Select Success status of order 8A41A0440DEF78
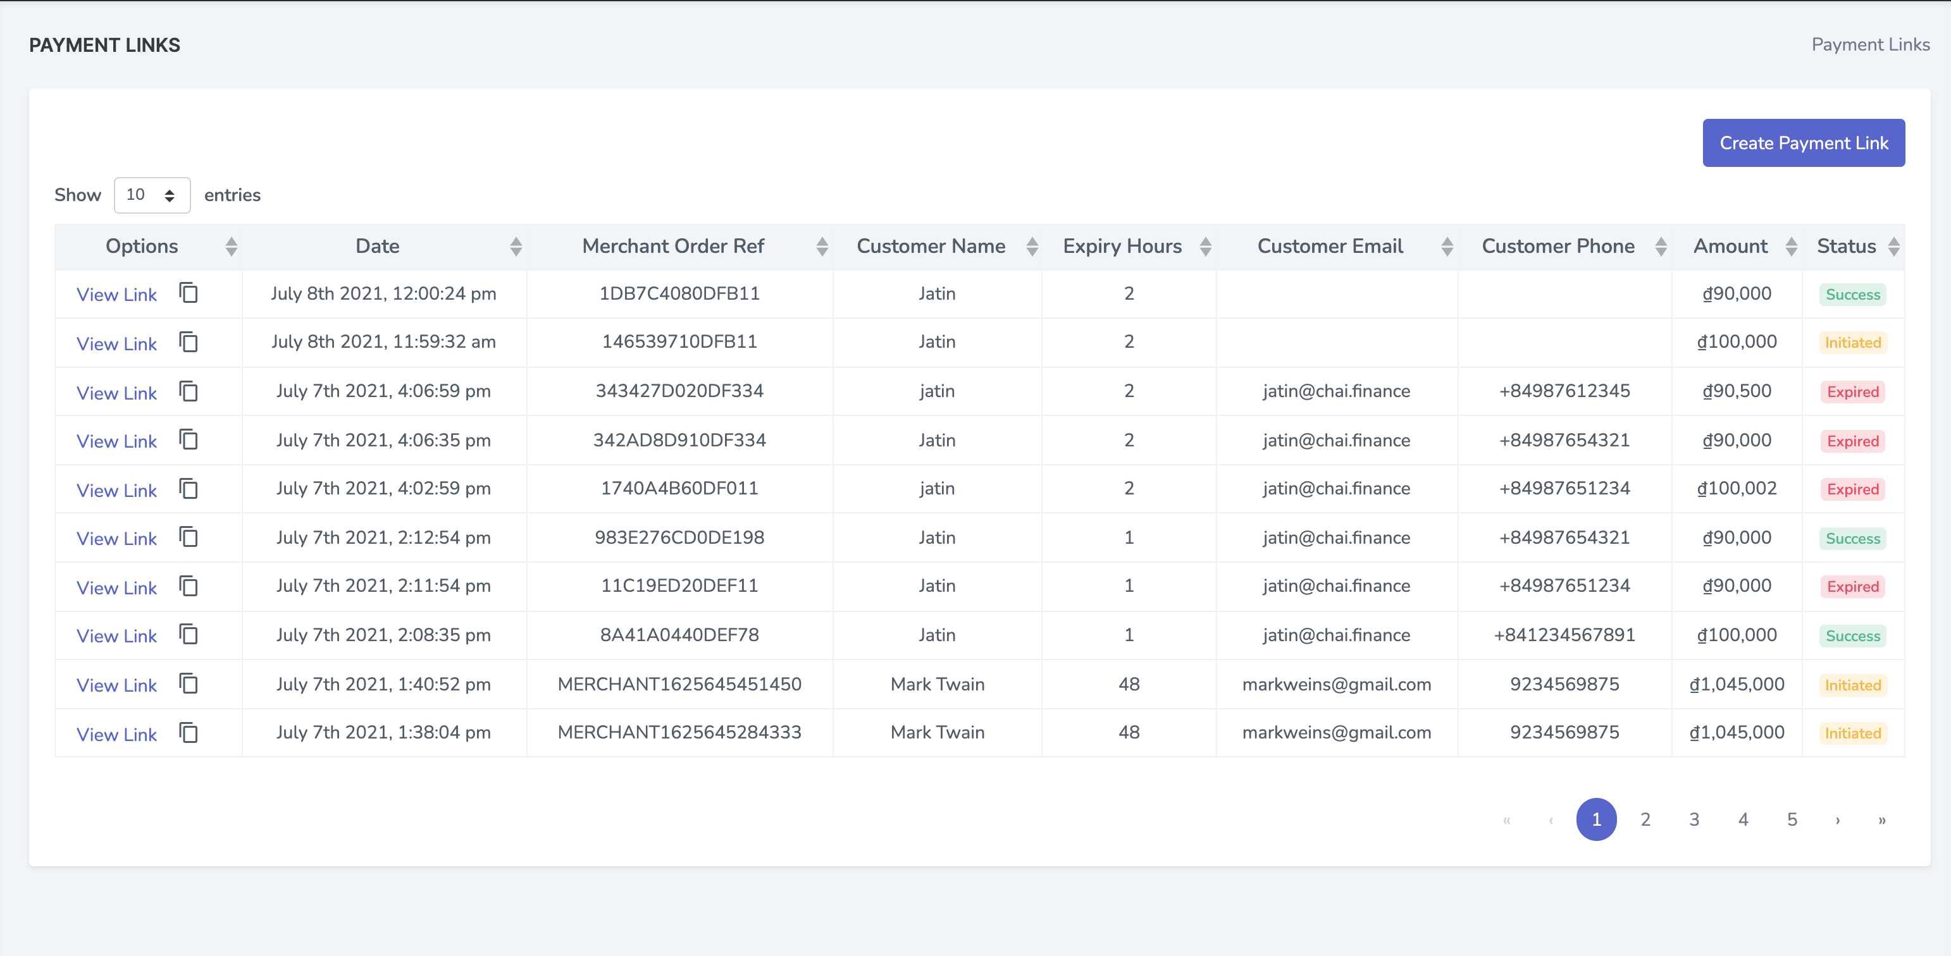The width and height of the screenshot is (1951, 956). click(1852, 636)
